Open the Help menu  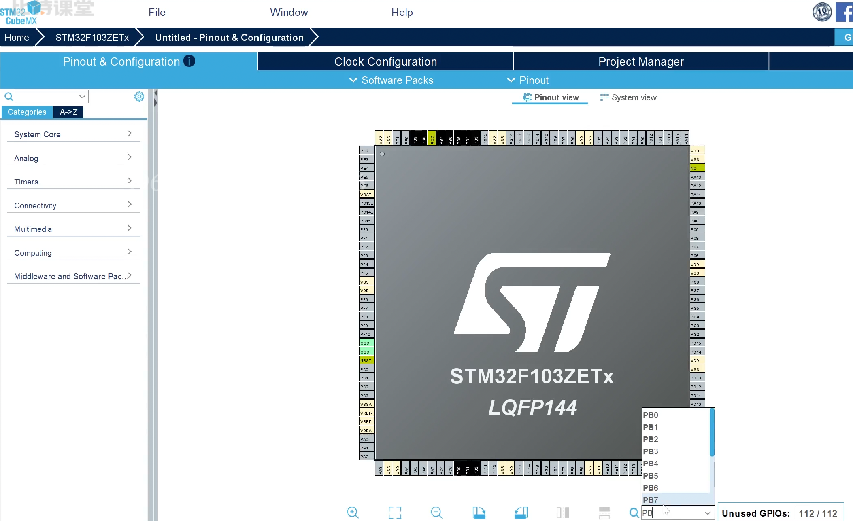tap(402, 12)
